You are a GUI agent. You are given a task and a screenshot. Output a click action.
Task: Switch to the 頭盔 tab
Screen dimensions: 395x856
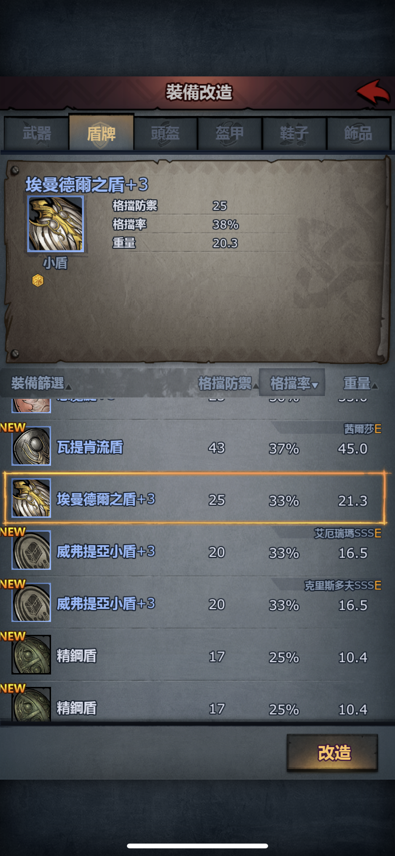(166, 133)
